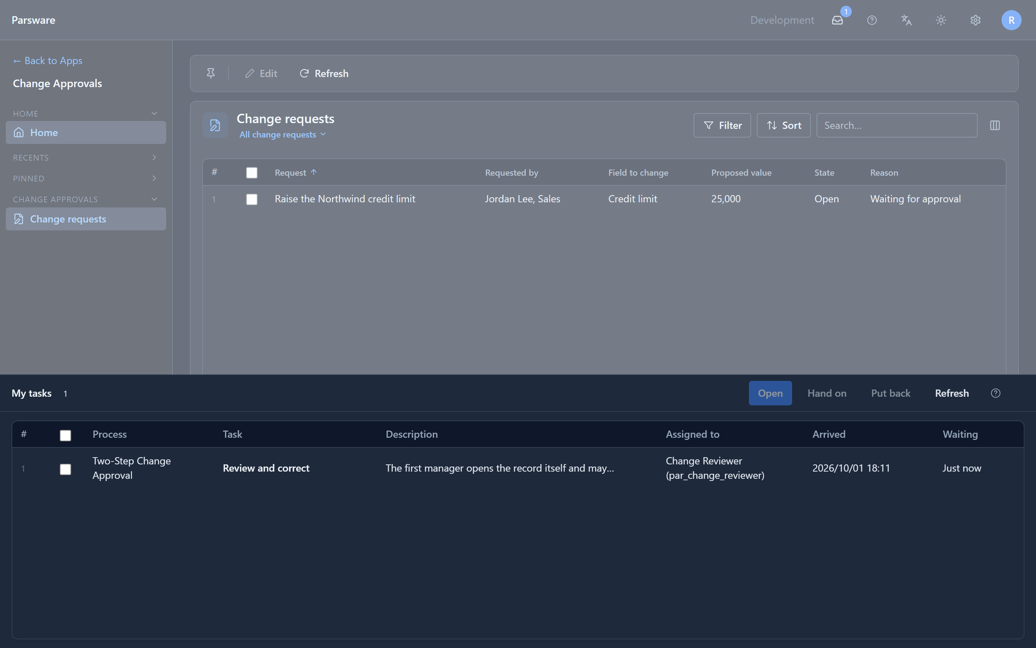Open the help icon in top bar
The image size is (1036, 648).
coord(872,20)
